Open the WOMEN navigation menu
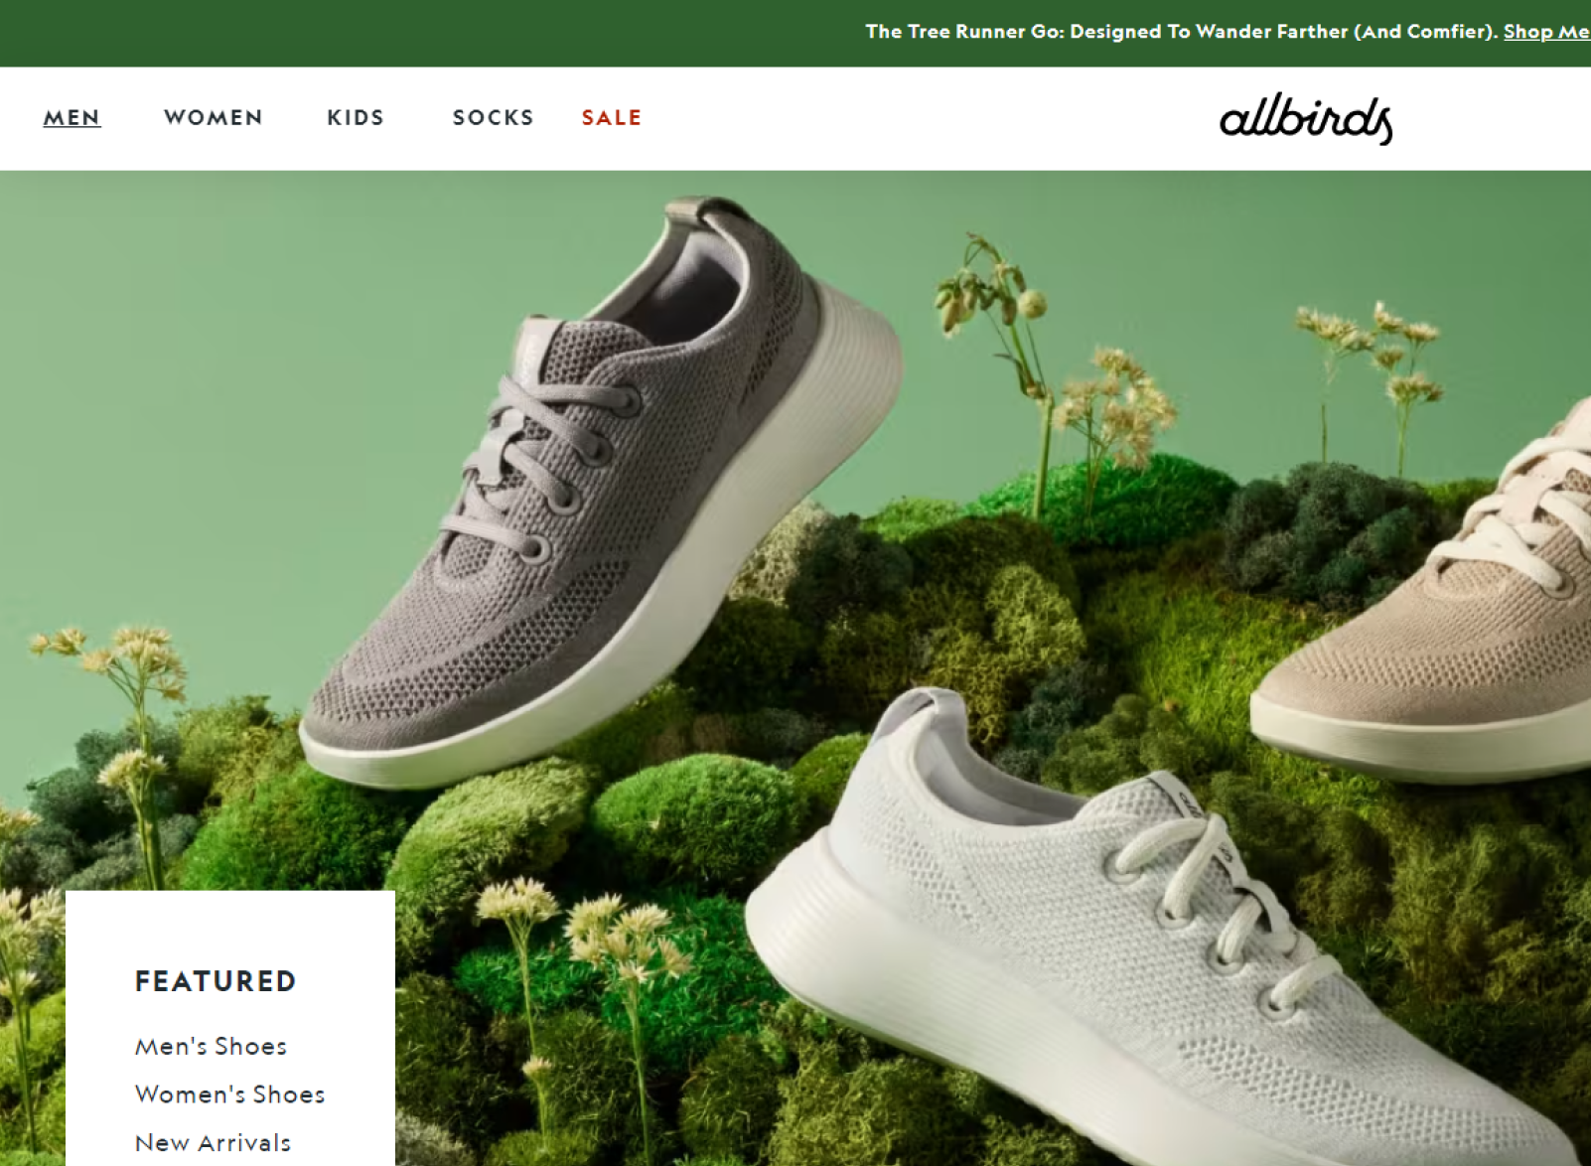This screenshot has width=1591, height=1166. (214, 117)
